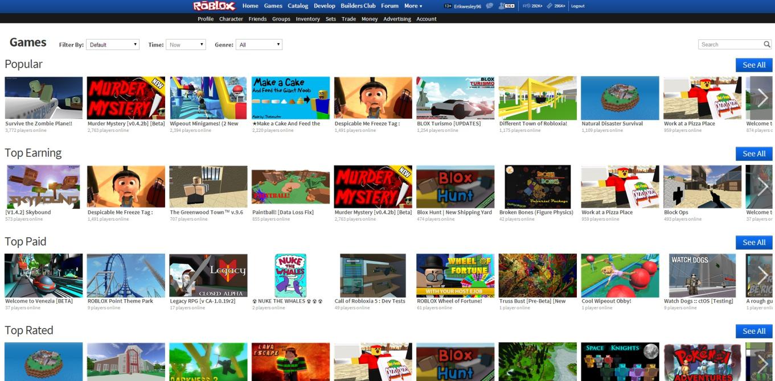
Task: Open the Genre All dropdown
Action: [x=259, y=44]
